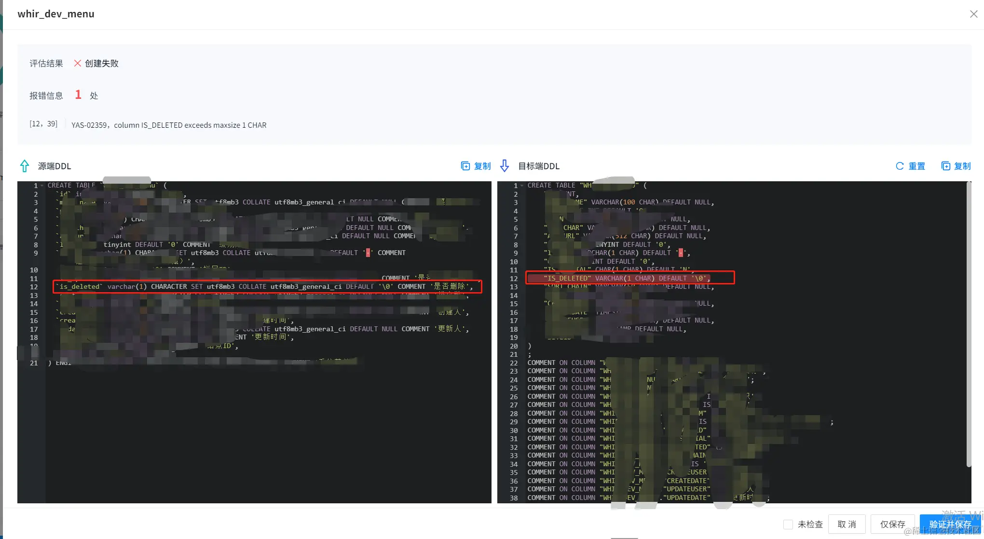Click the target DDL editor vertical scrollbar
The image size is (984, 539).
[969, 323]
